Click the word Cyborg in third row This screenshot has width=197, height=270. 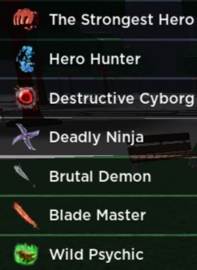tap(167, 99)
